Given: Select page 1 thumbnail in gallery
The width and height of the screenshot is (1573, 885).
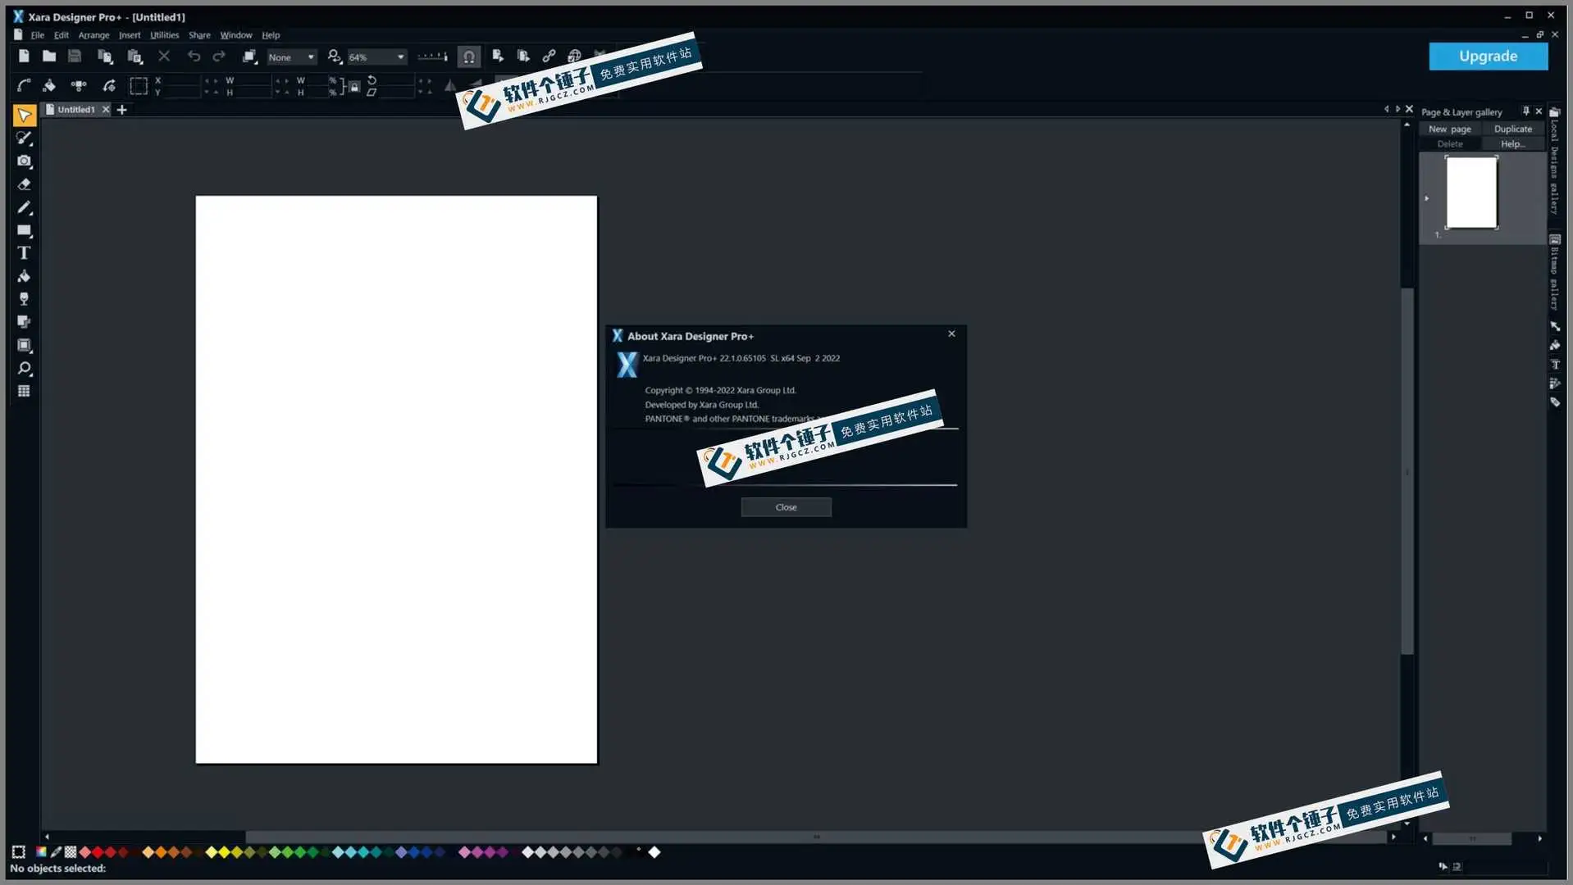Looking at the screenshot, I should point(1471,193).
